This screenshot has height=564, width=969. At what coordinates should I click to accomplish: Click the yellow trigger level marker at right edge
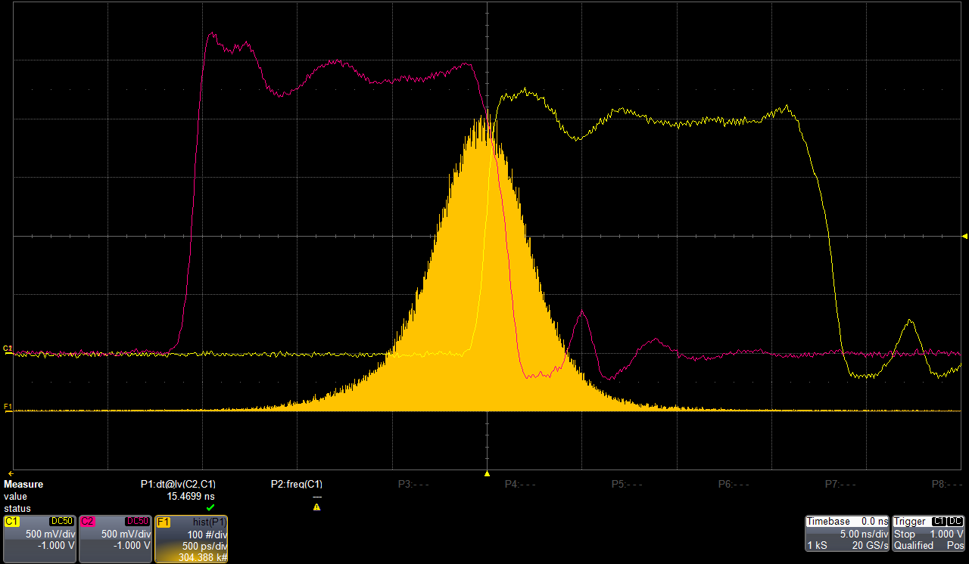pos(964,237)
